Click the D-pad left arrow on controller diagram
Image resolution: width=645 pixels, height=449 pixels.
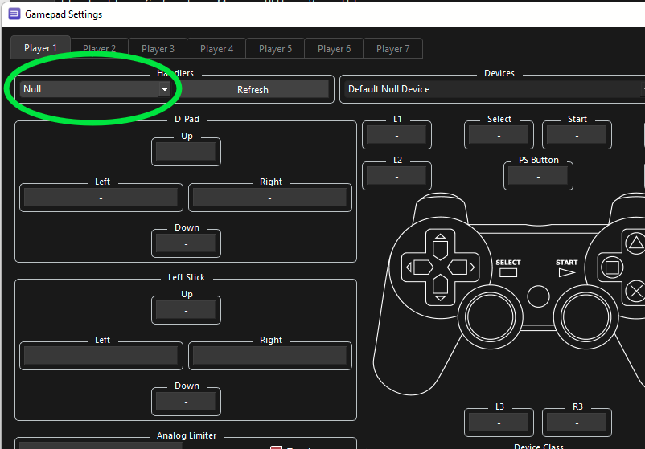pyautogui.click(x=420, y=267)
